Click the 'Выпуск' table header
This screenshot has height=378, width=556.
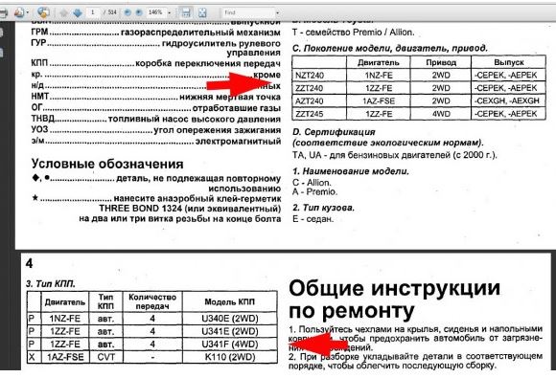(508, 62)
